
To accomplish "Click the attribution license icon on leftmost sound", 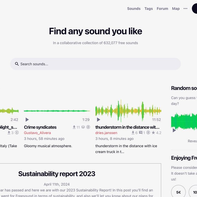I will point(17,133).
